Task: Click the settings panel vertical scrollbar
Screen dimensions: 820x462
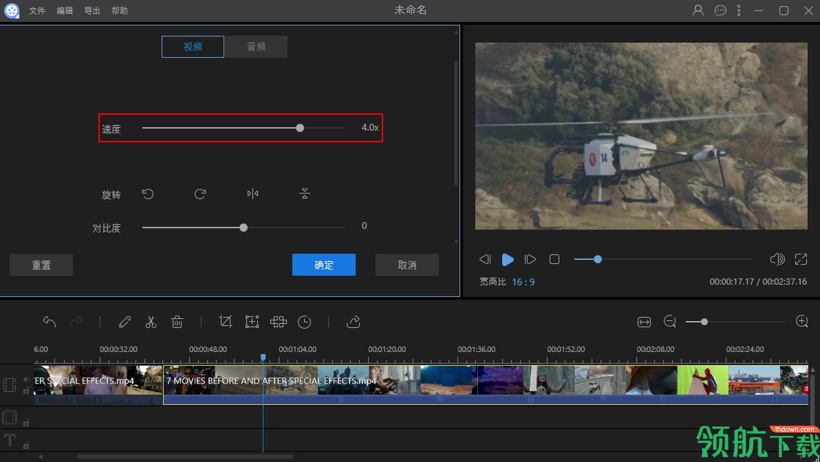Action: tap(456, 123)
